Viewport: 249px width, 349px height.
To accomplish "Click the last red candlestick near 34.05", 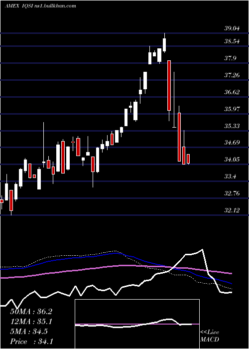I will coord(188,159).
